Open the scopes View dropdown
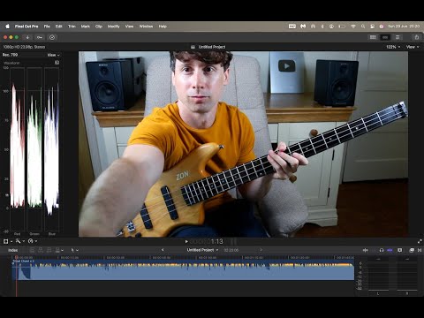This screenshot has width=424, height=318. [53, 55]
